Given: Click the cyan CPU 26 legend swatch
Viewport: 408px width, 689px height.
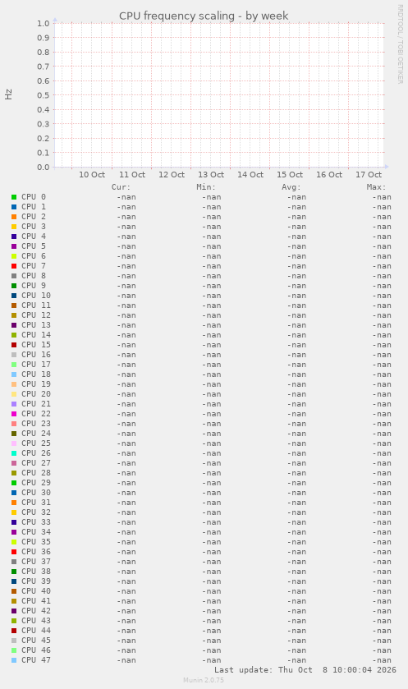Looking at the screenshot, I should (x=14, y=453).
